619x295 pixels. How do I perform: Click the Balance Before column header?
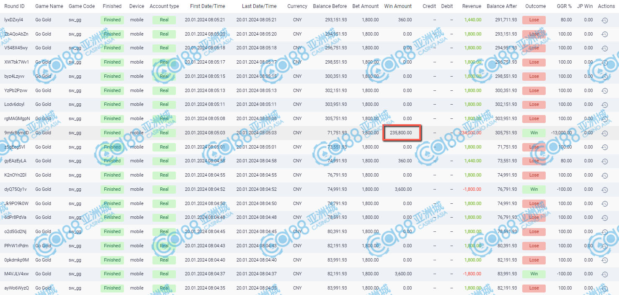tap(330, 6)
